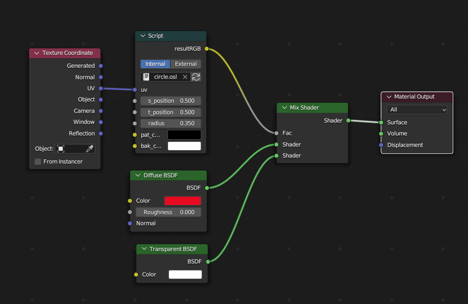Open the red Diffuse BSDF color swatch
This screenshot has height=304, width=468.
[x=183, y=201]
